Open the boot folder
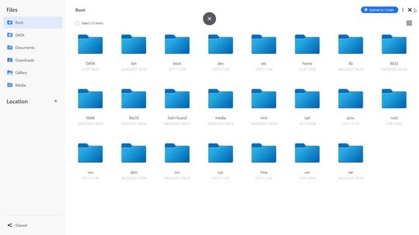The image size is (419, 235). (x=177, y=44)
